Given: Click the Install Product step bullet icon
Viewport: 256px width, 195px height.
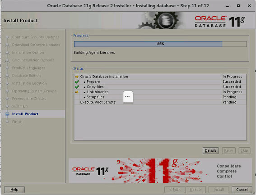Looking at the screenshot, I should coord(7,114).
